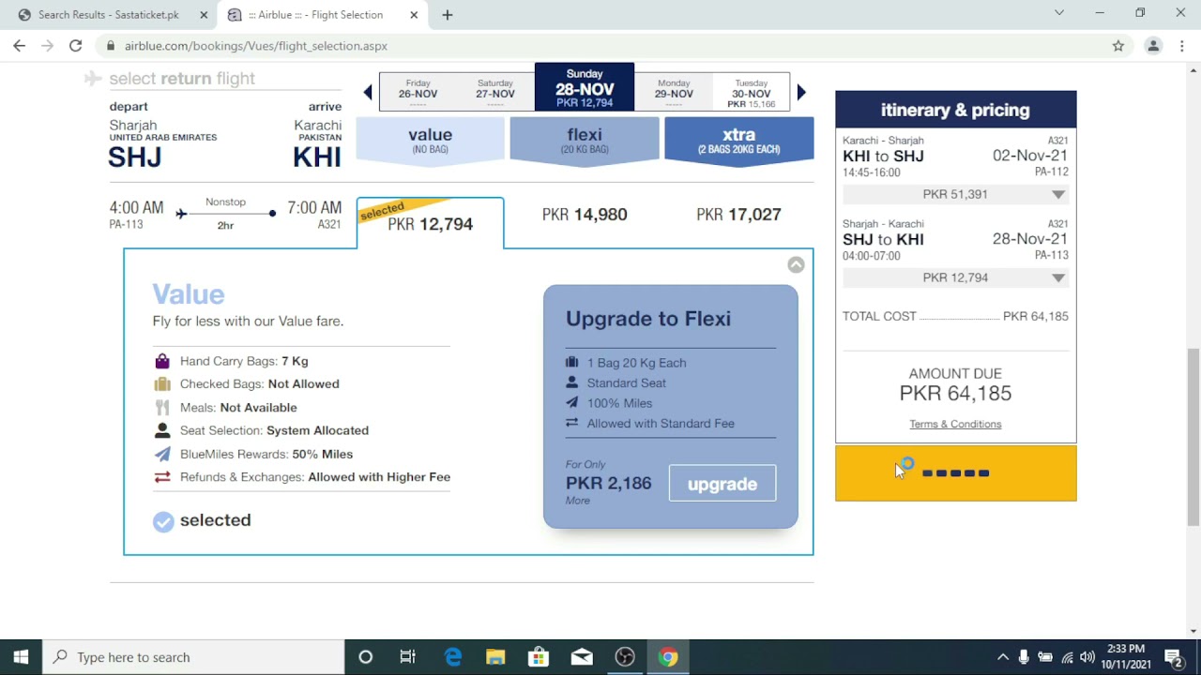Go to previous dates with left arrow
Screen dimensions: 1201x675
[x=368, y=92]
